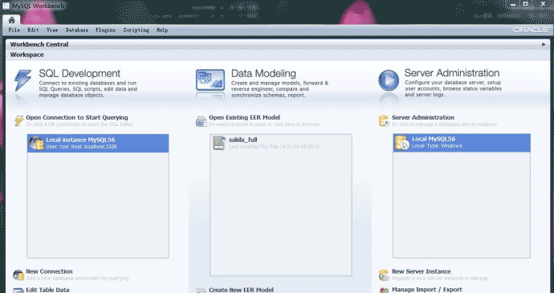Select Local instance MySQL56 connection
This screenshot has height=293, width=554.
(x=98, y=143)
